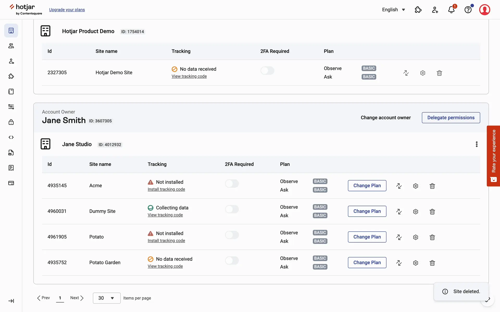Open Rate your experience feedback tab
The image size is (500, 312).
point(493,156)
